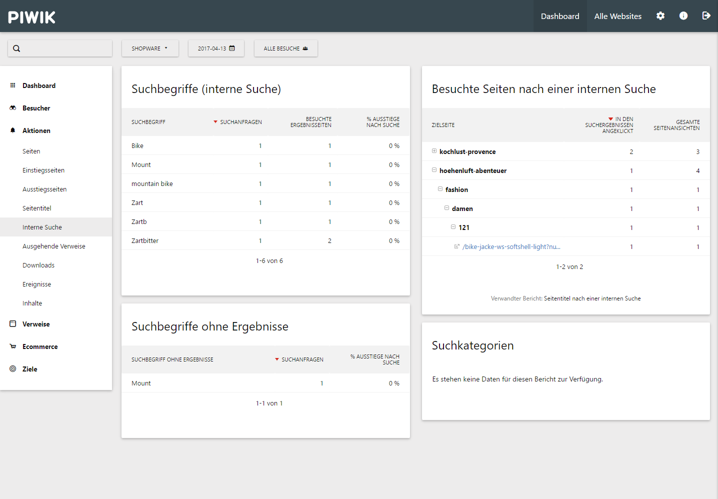This screenshot has height=499, width=718.
Task: Select the 'mountain bike' search term row
Action: (x=265, y=183)
